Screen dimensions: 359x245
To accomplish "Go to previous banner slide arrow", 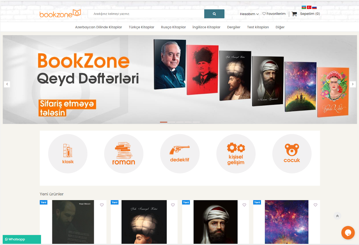I will point(7,84).
